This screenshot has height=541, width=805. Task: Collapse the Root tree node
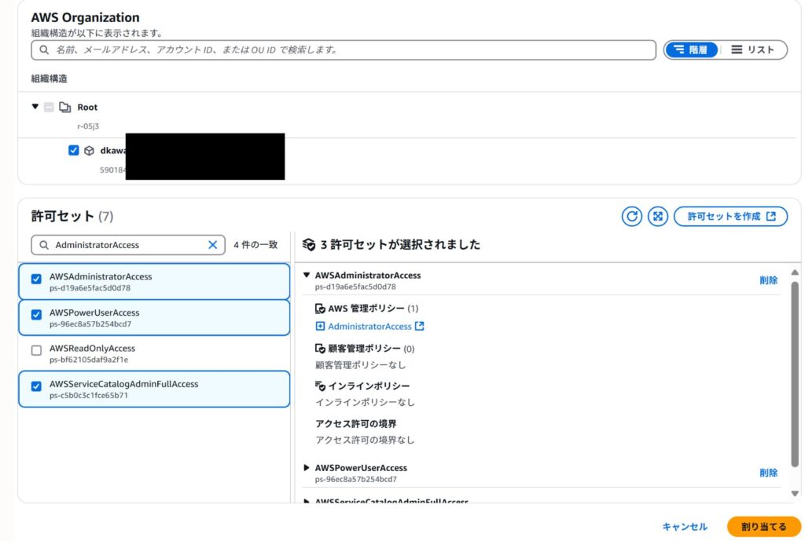pos(35,107)
